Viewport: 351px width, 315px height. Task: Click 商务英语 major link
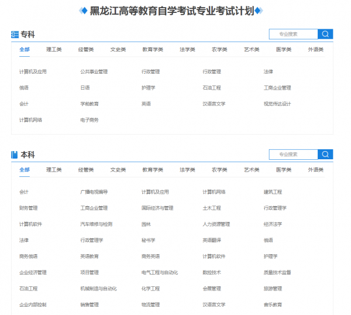pos(151,256)
